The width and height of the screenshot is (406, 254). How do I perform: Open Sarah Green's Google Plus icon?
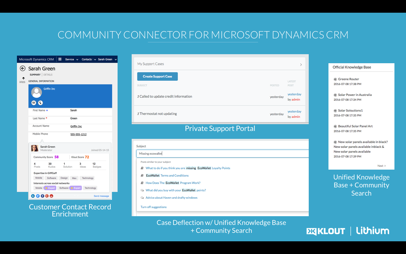[47, 196]
